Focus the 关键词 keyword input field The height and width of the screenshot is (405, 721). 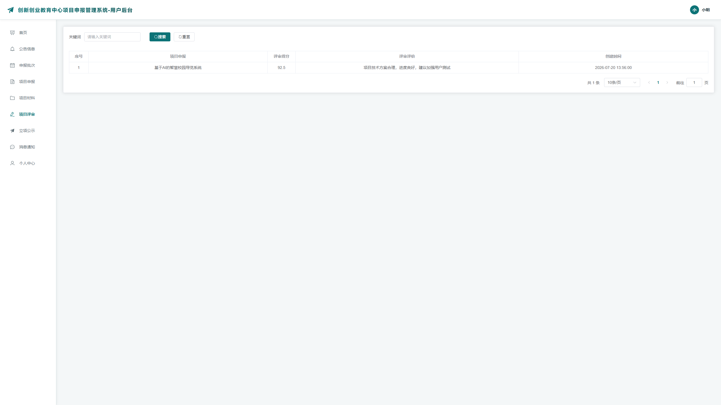pos(112,37)
